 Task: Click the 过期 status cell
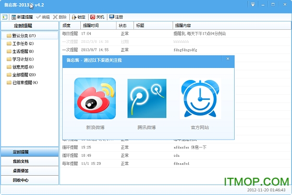[x=125, y=42]
